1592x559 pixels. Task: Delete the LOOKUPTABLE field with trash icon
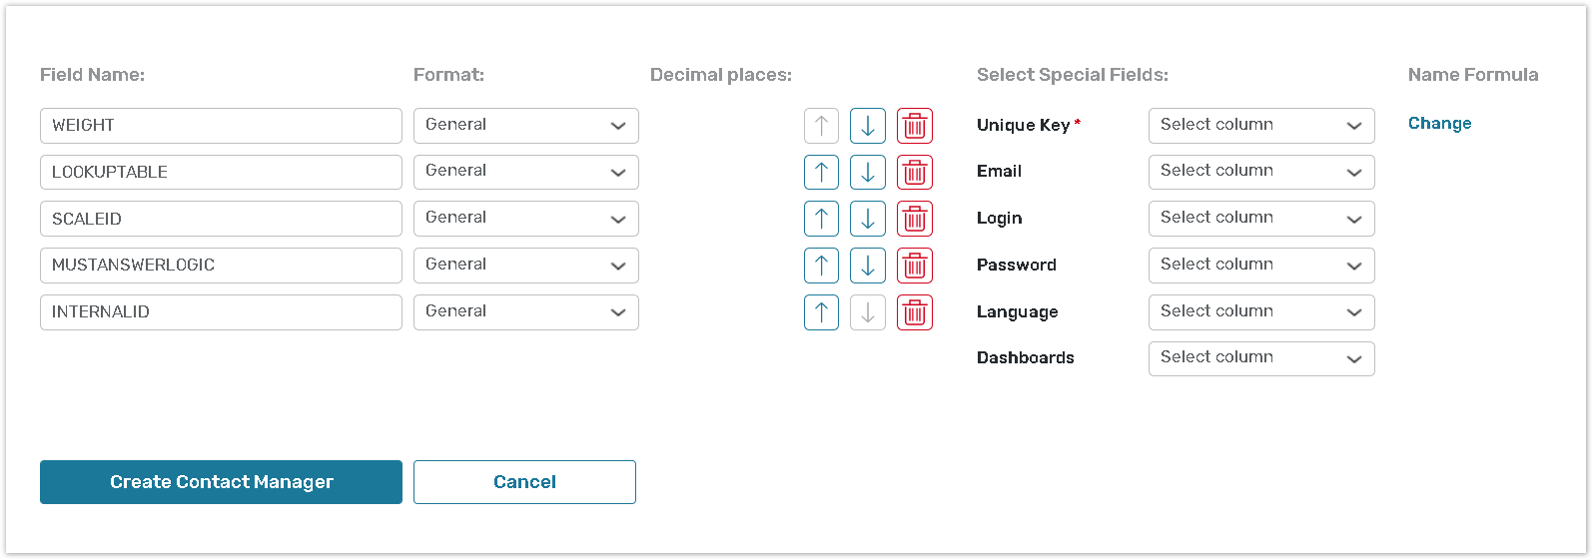[914, 173]
